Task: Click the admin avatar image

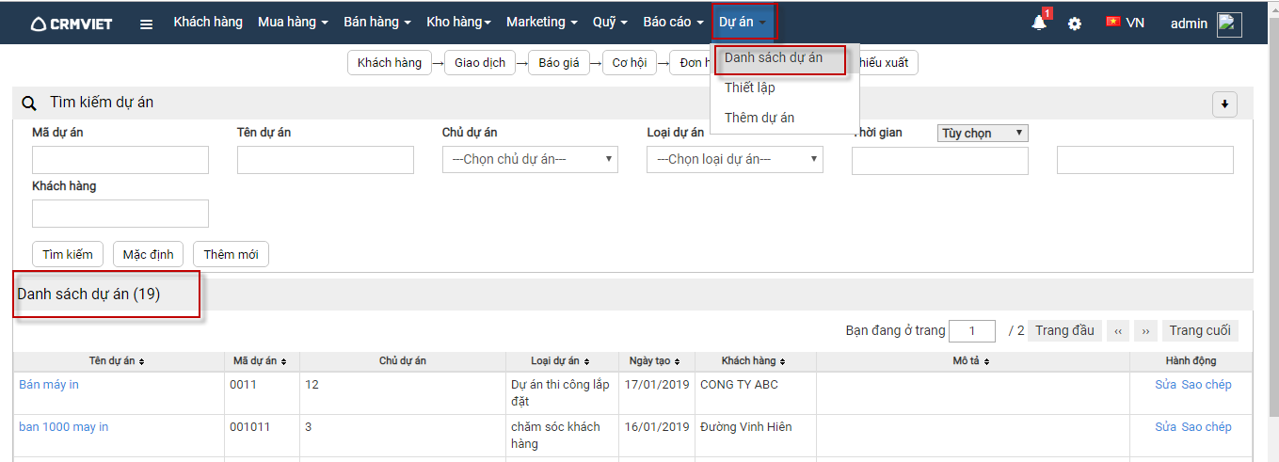Action: [x=1229, y=24]
